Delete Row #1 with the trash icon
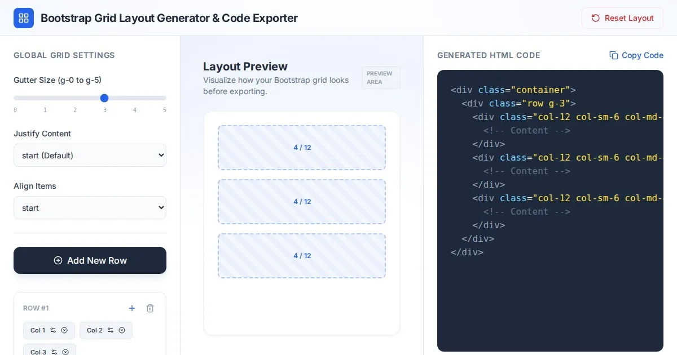The width and height of the screenshot is (677, 355). pyautogui.click(x=150, y=308)
